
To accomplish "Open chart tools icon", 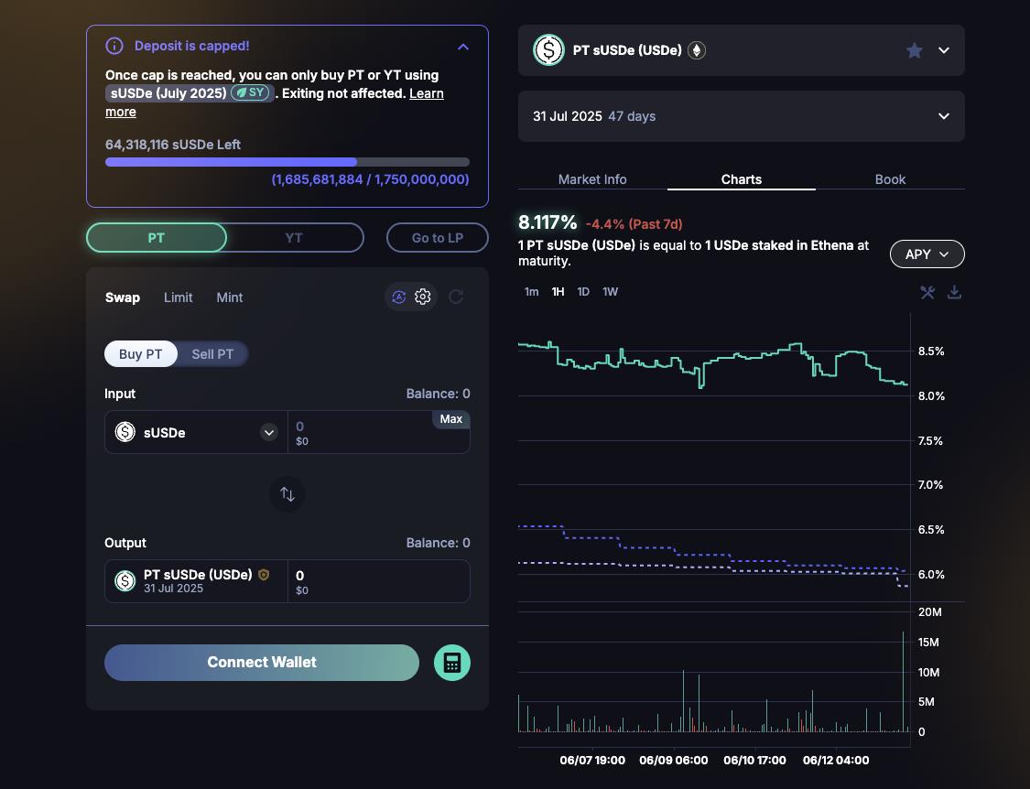I will click(927, 292).
